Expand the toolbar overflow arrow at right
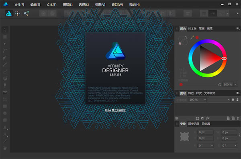 [237, 14]
